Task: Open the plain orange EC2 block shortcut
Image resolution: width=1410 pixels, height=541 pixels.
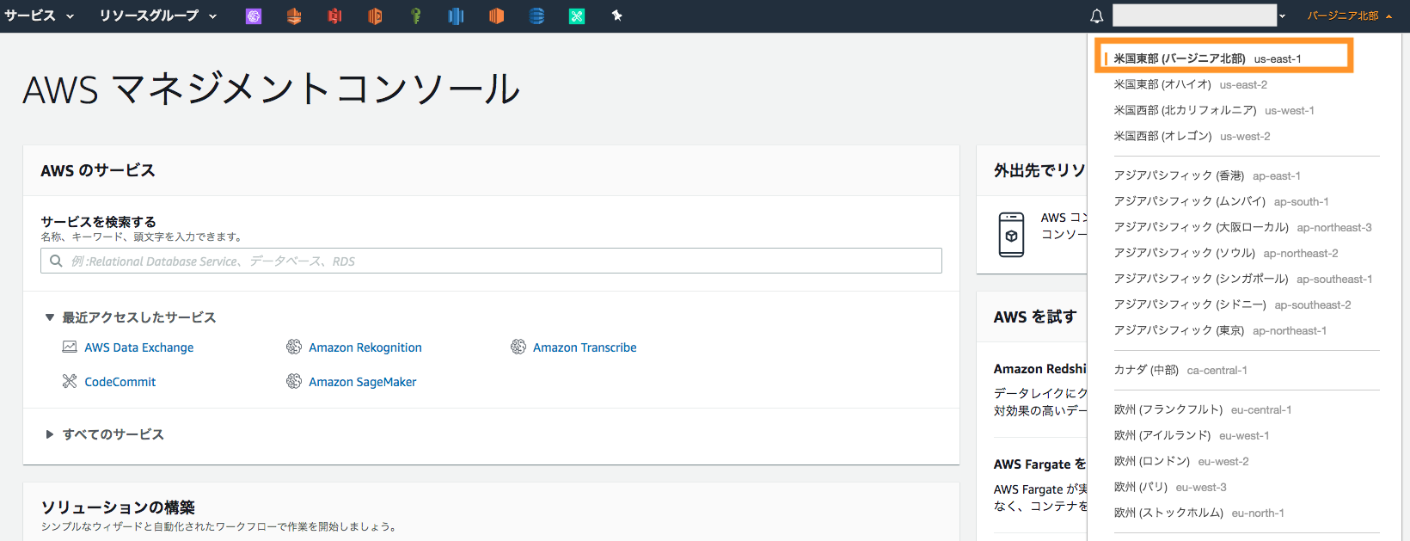Action: pos(496,16)
